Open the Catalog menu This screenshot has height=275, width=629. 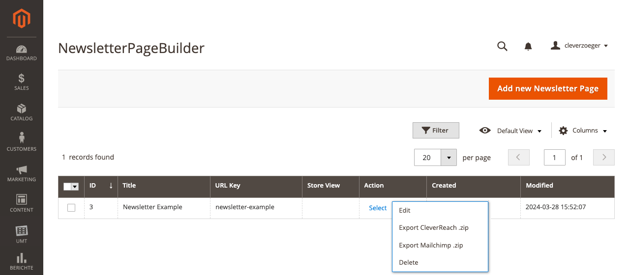click(x=22, y=113)
